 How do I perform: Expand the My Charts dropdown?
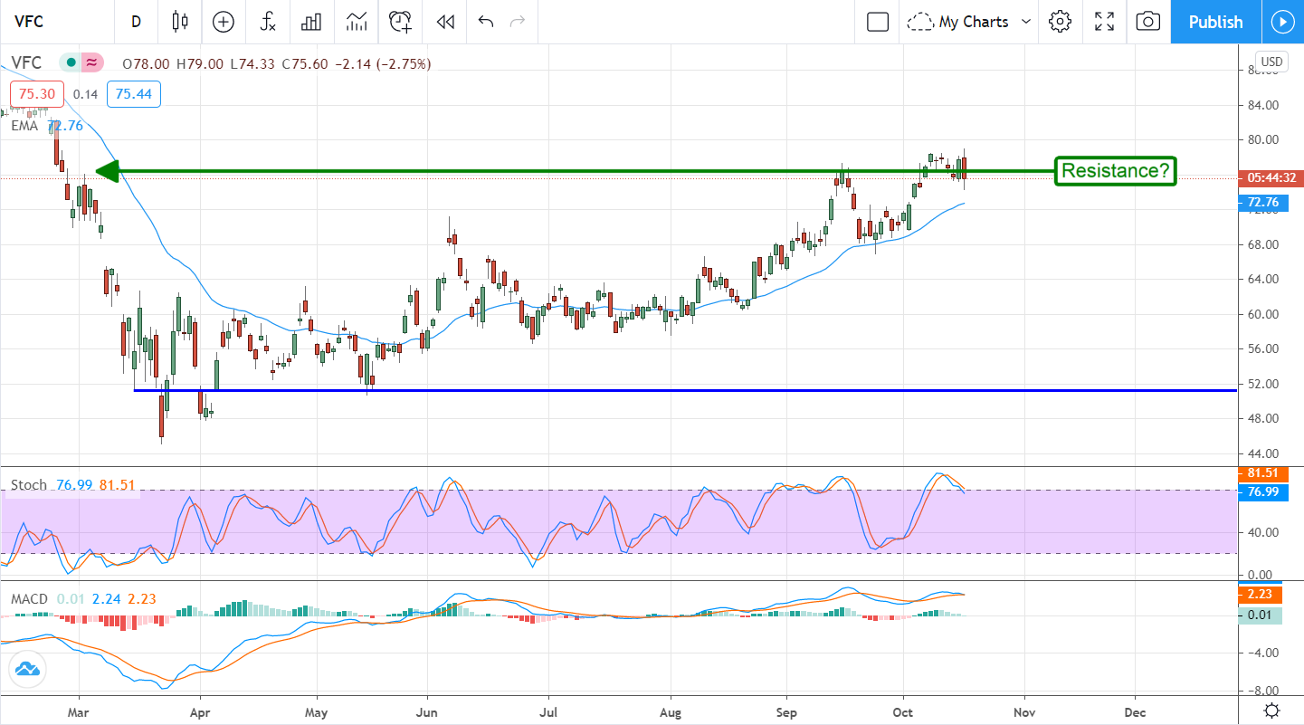[x=970, y=22]
